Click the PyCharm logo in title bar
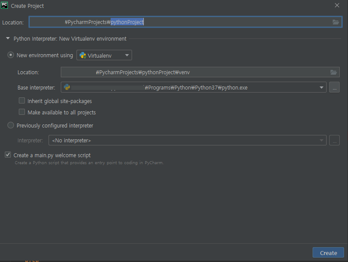The image size is (348, 262). coord(4,5)
